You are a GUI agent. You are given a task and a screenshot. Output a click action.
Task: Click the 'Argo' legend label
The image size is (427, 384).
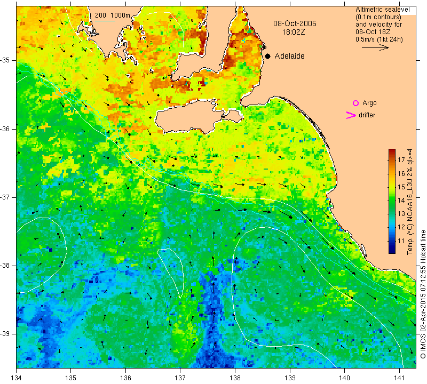(369, 103)
